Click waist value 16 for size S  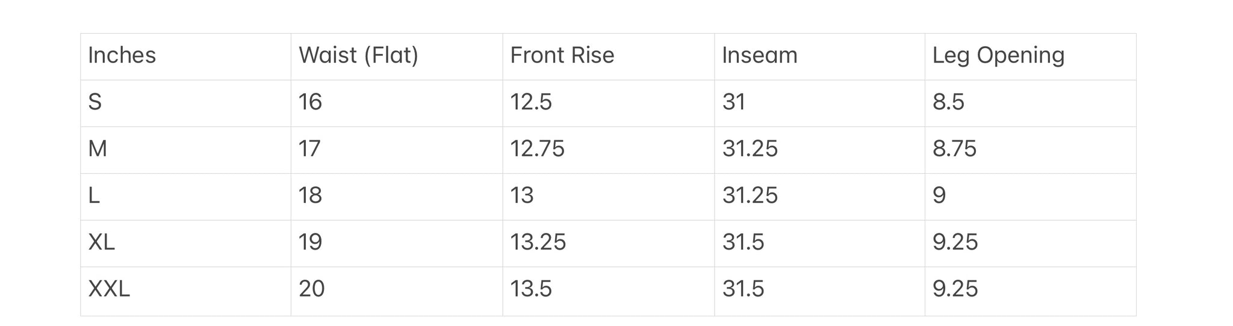pyautogui.click(x=310, y=102)
